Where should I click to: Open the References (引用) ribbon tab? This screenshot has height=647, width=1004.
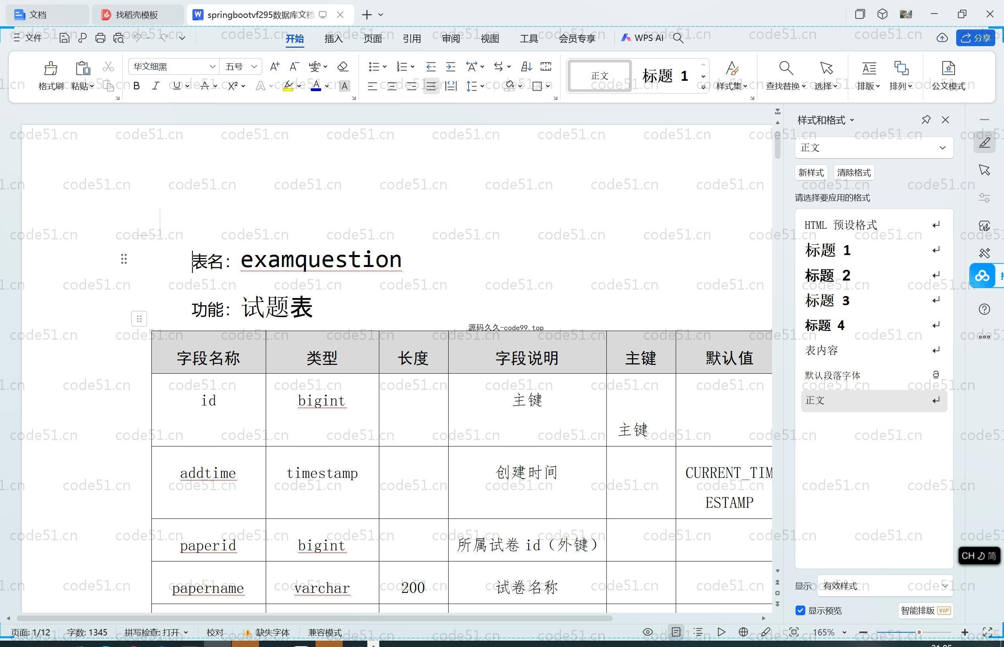411,39
